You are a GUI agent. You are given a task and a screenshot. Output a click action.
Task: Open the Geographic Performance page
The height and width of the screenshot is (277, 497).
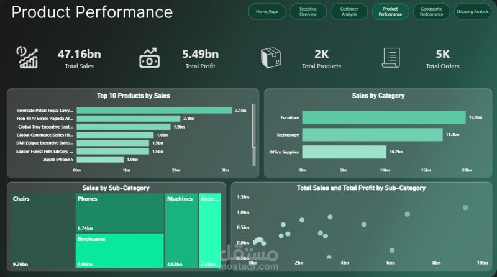(431, 12)
